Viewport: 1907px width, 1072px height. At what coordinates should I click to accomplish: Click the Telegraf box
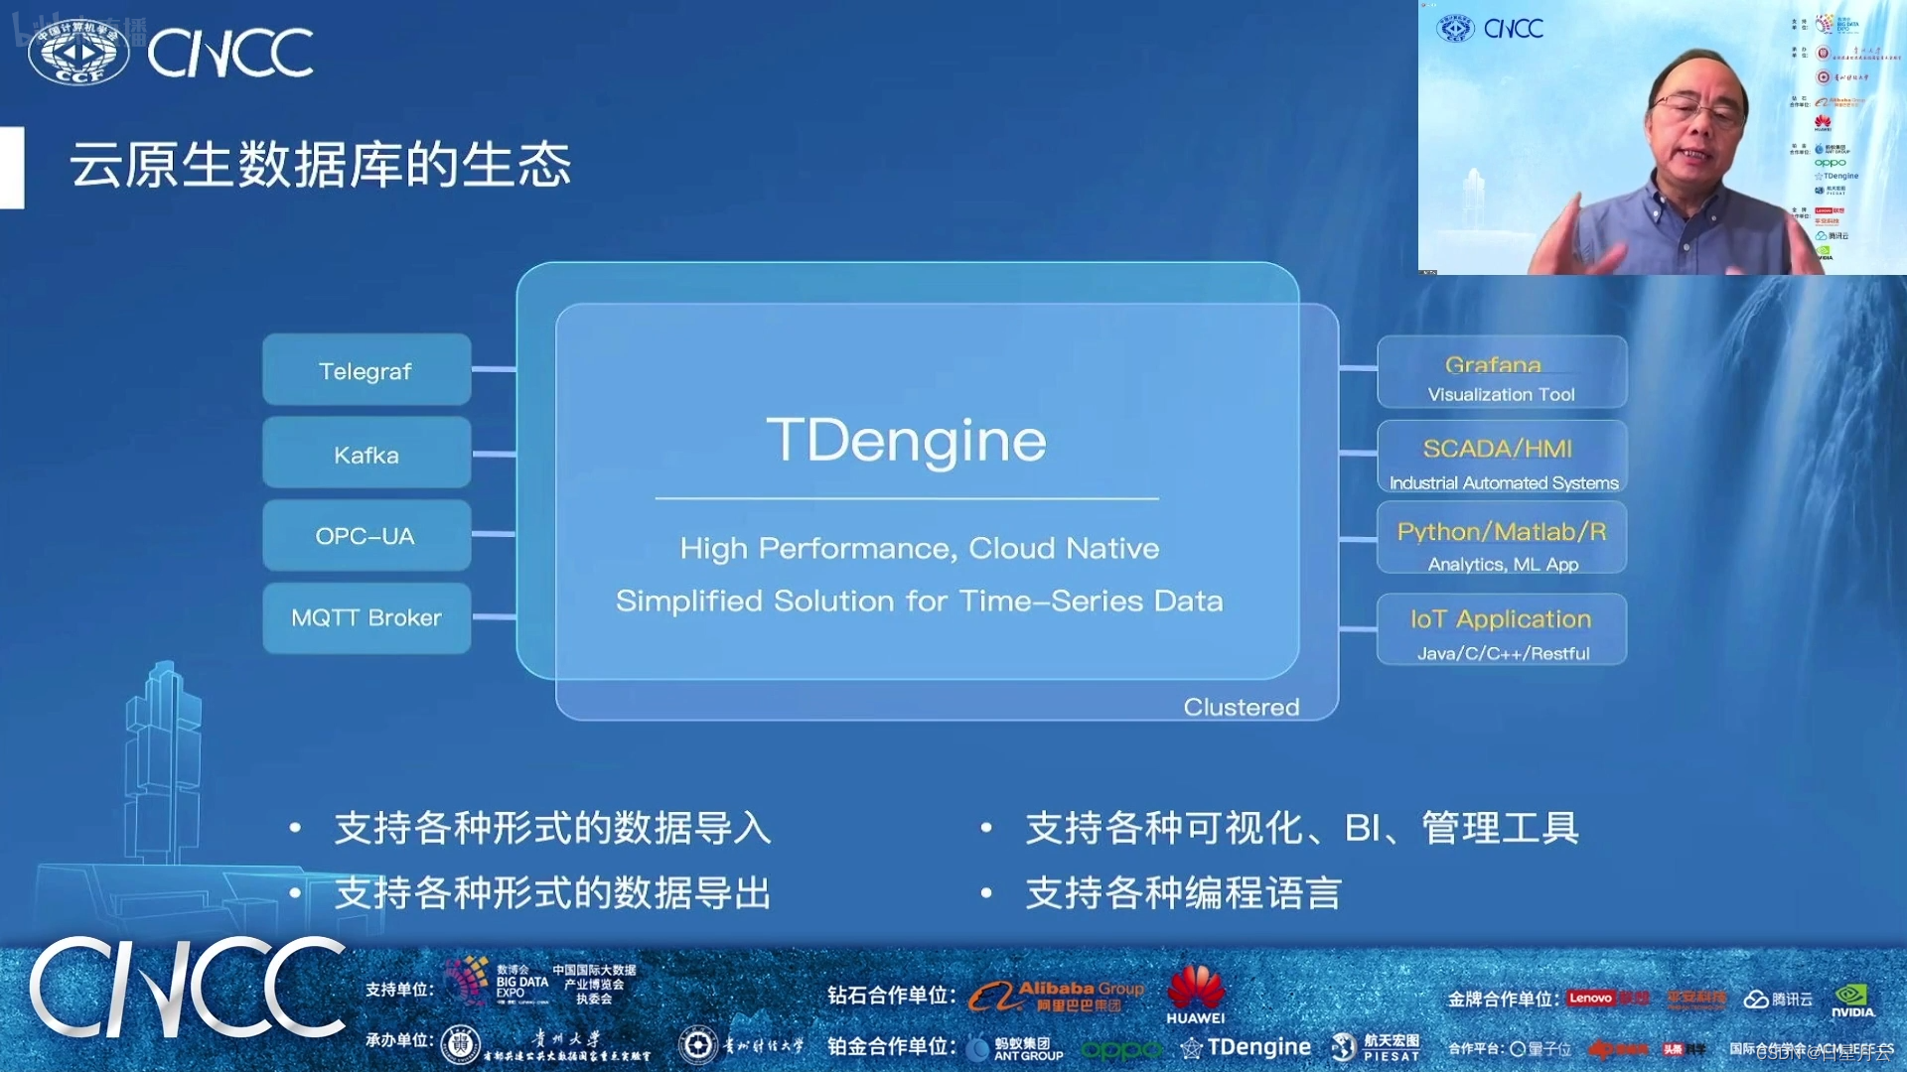(367, 370)
